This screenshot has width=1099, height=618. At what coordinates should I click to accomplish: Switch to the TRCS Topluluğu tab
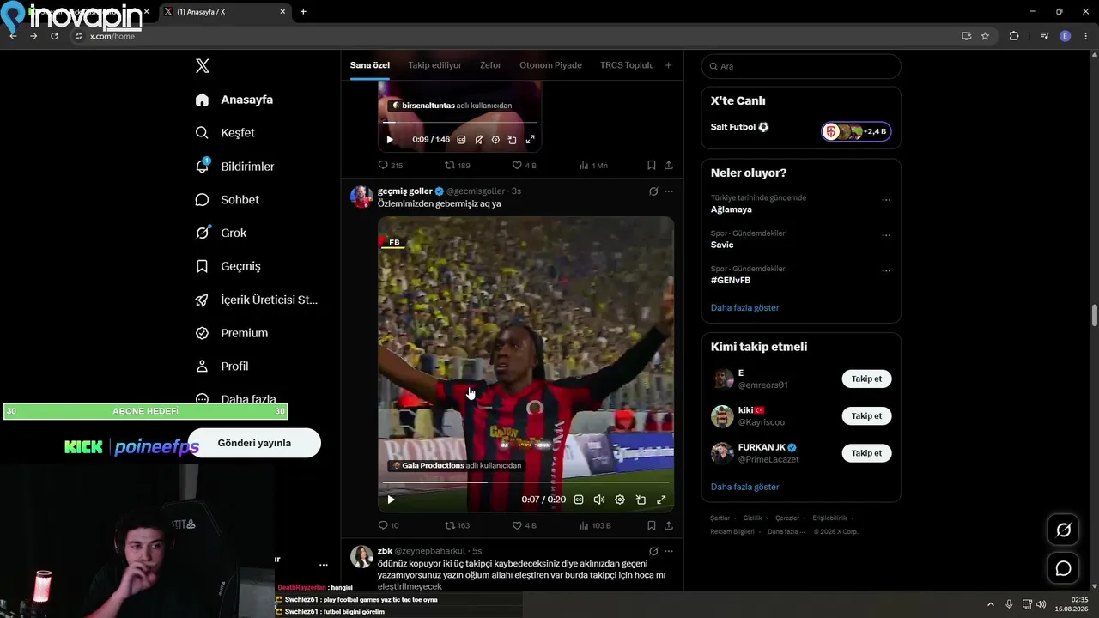tap(627, 65)
